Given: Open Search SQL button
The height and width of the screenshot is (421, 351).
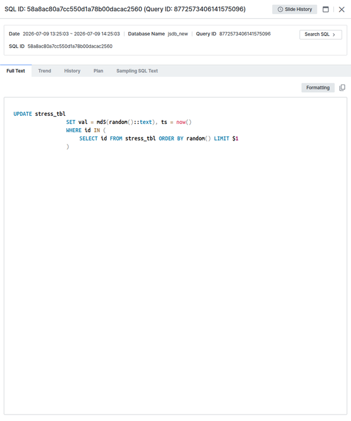Looking at the screenshot, I should [x=321, y=34].
